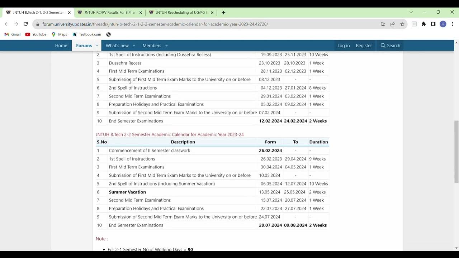
Task: Open the profile avatar K
Action: coord(443,24)
